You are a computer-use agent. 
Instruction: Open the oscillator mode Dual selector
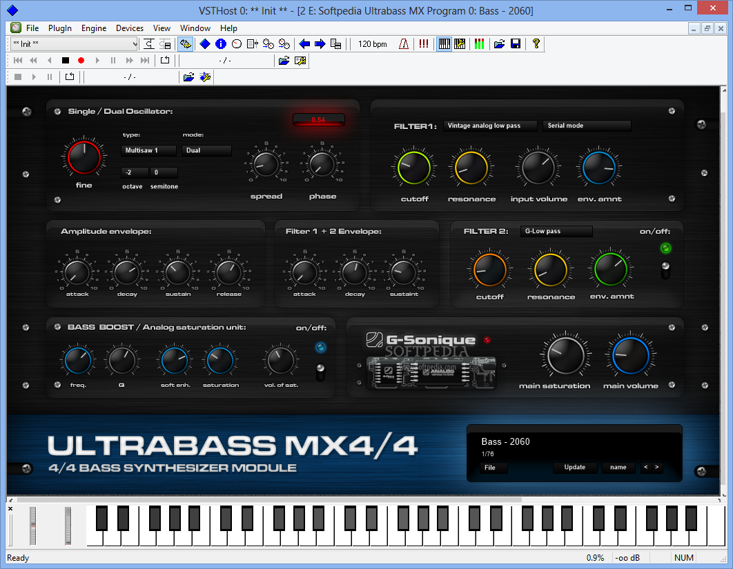[207, 150]
